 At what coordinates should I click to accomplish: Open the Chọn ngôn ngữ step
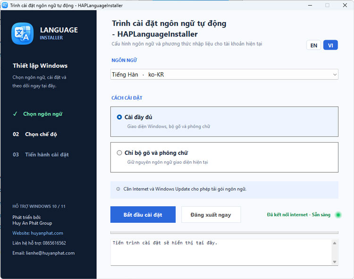[x=42, y=114]
